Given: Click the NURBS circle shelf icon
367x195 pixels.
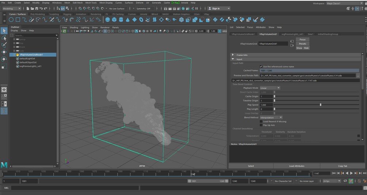Looking at the screenshot, I should click(x=11, y=20).
